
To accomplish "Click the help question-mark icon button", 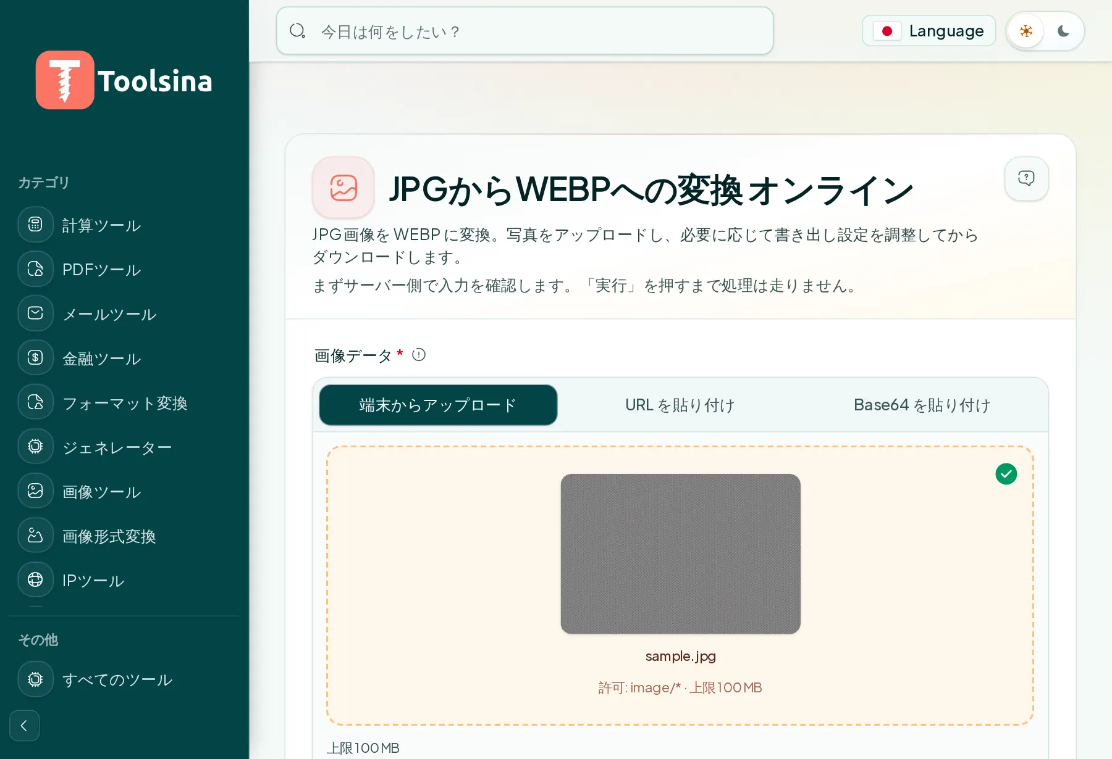I will [x=1026, y=178].
